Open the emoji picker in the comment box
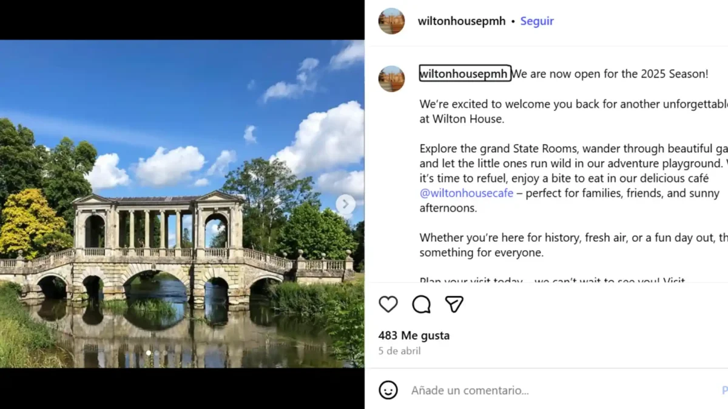This screenshot has width=728, height=409. pos(388,390)
